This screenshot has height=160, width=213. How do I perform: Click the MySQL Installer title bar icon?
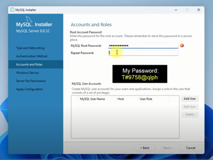pos(12,10)
